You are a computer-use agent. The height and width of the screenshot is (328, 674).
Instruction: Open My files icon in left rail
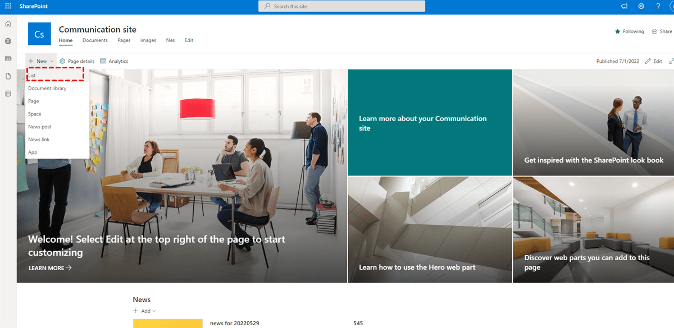(8, 76)
